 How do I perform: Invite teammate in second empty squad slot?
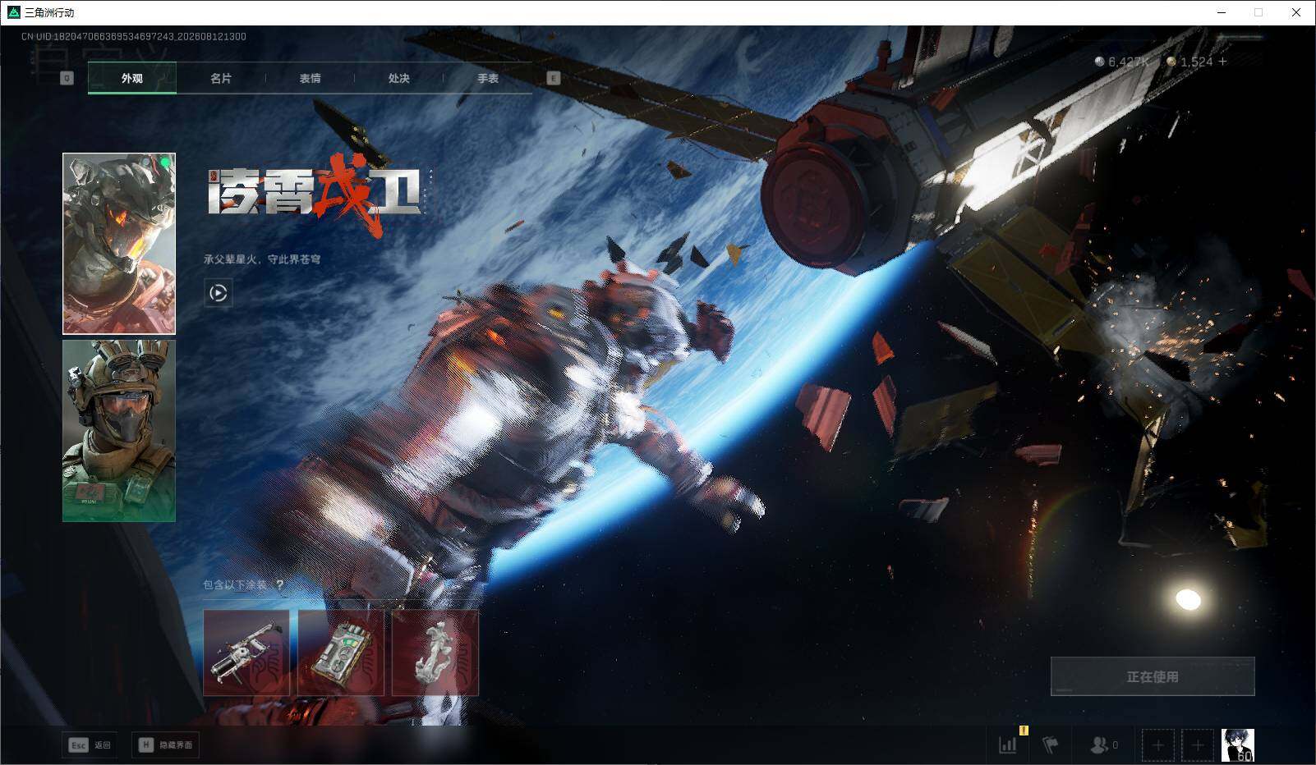(x=1198, y=745)
